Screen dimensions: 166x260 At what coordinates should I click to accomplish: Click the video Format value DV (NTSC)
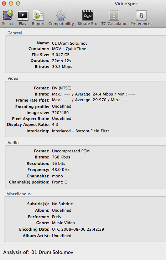pos(62,88)
